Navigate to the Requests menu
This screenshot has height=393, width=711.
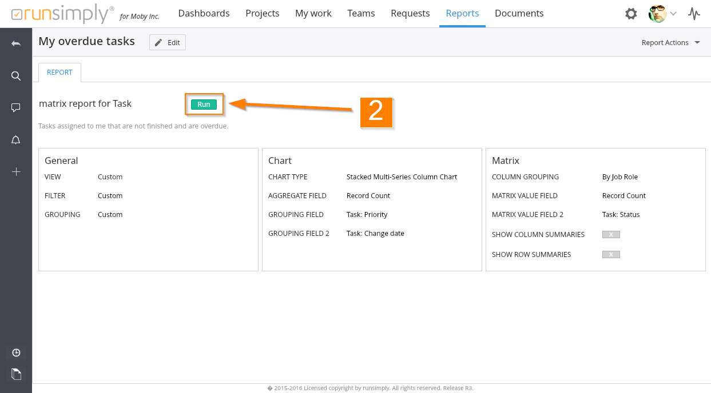pyautogui.click(x=410, y=13)
